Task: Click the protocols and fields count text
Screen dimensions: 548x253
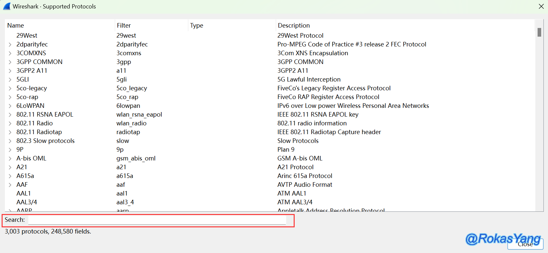Action: click(x=48, y=232)
